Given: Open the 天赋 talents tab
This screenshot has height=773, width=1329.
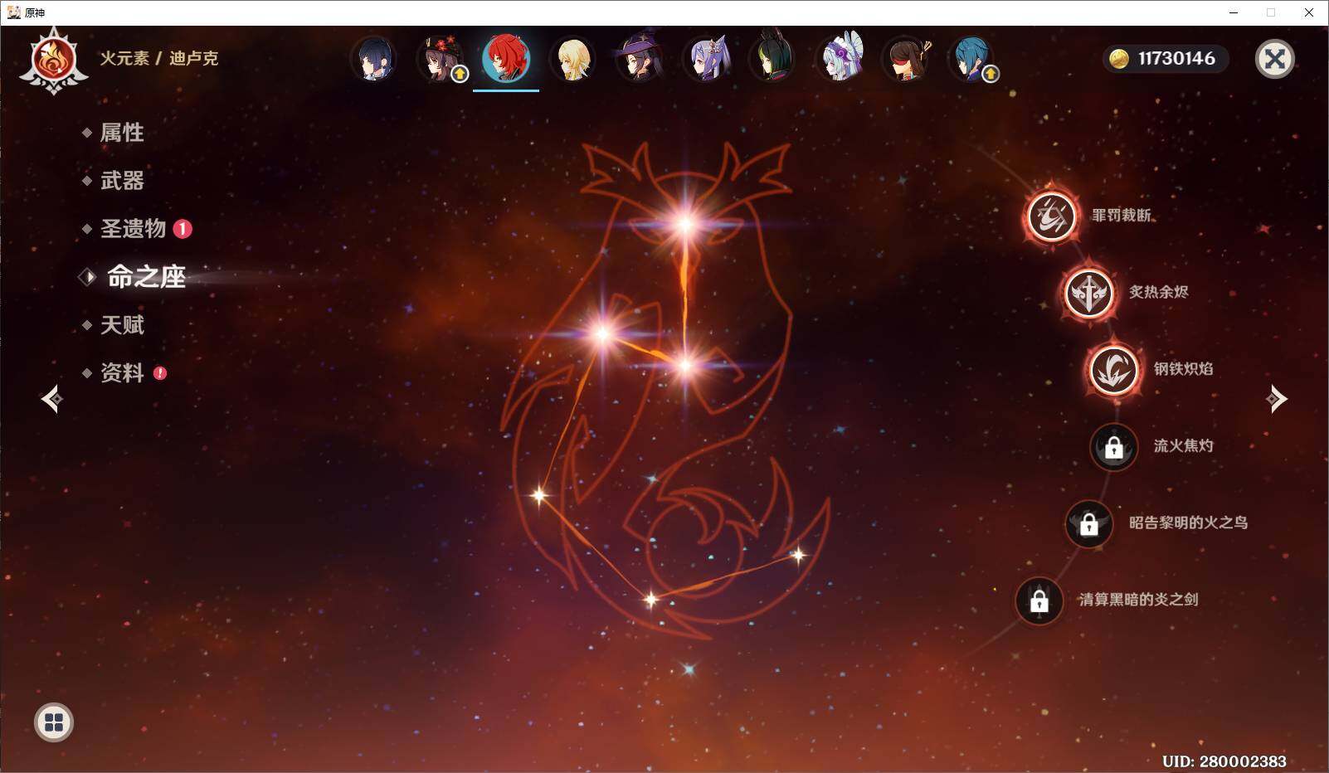Looking at the screenshot, I should click(121, 325).
